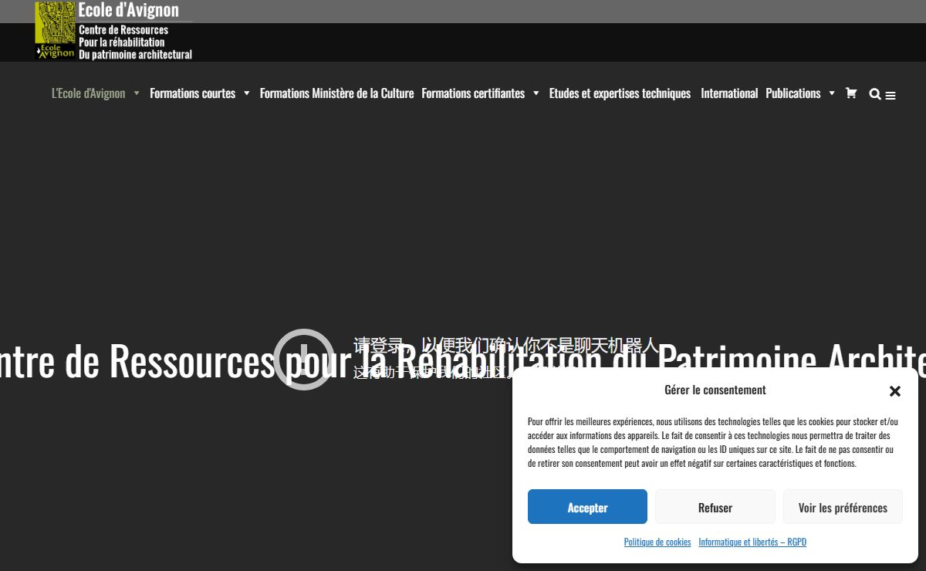
Task: Expand the L'Ecole d'Avignon submenu arrow
Action: coord(137,93)
